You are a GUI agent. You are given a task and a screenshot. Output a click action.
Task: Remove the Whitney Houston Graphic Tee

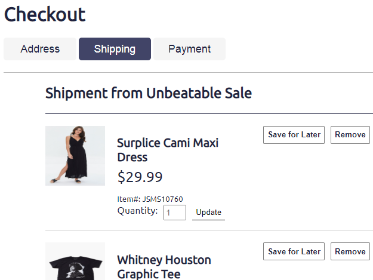point(350,251)
